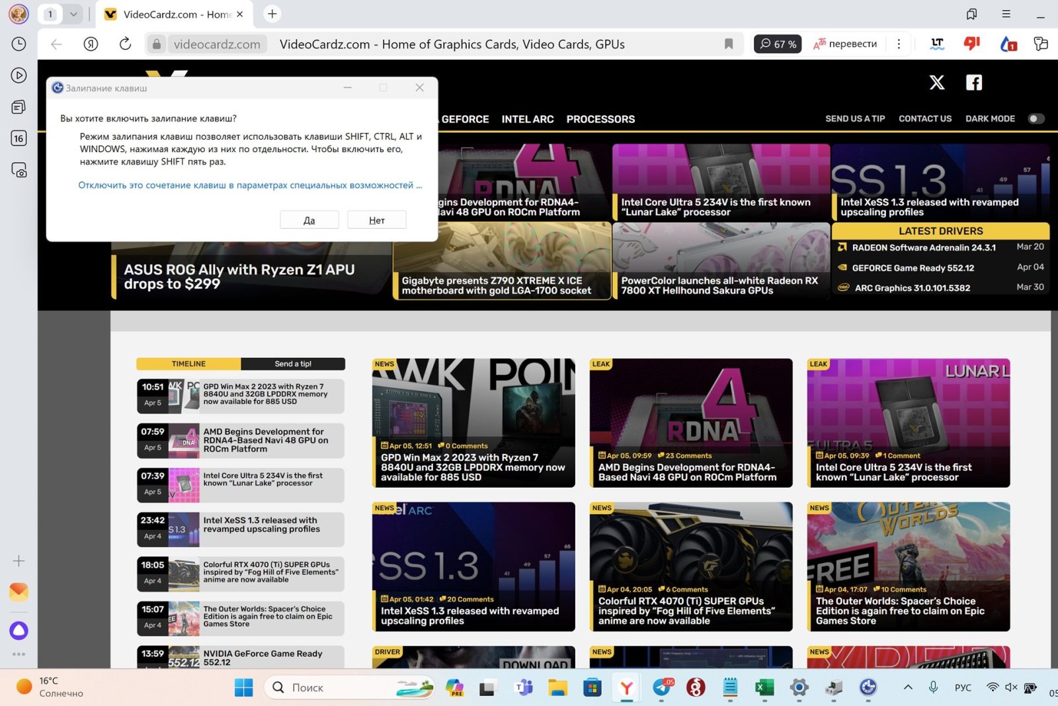Click the browser reload page icon
This screenshot has height=706, width=1058.
125,44
